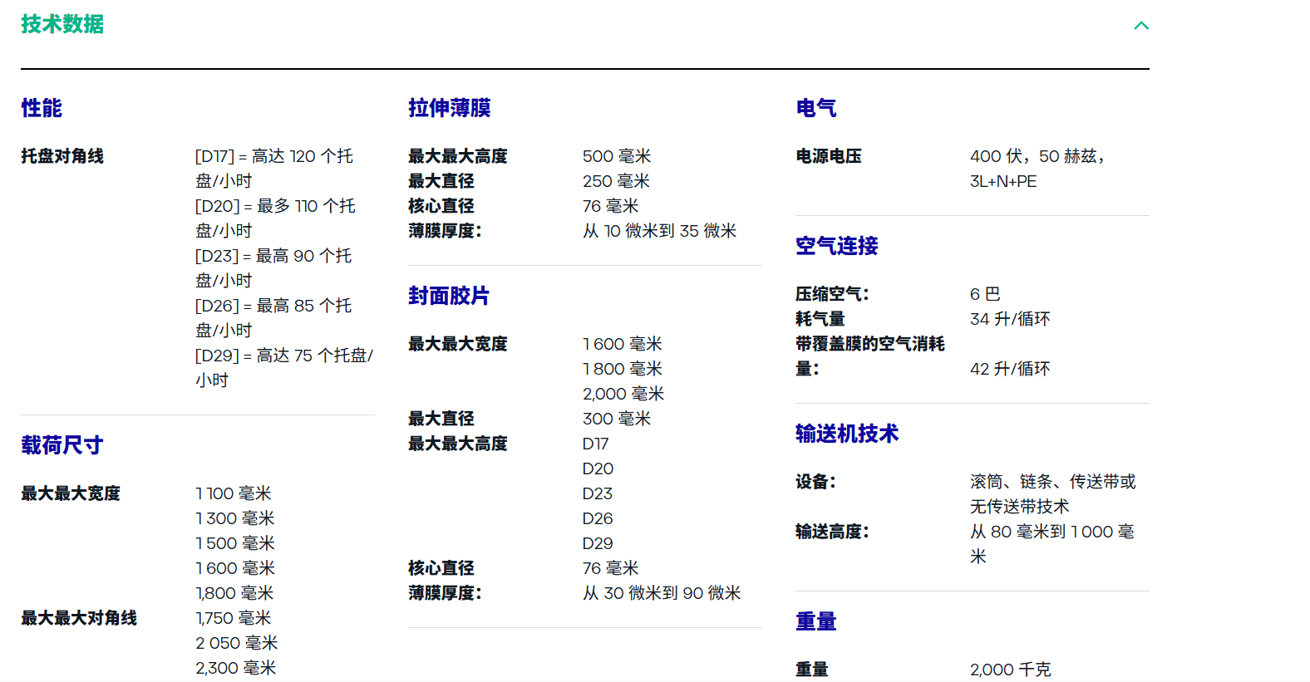Select the 载荷尺寸 heading
The image size is (1310, 682).
click(x=62, y=445)
